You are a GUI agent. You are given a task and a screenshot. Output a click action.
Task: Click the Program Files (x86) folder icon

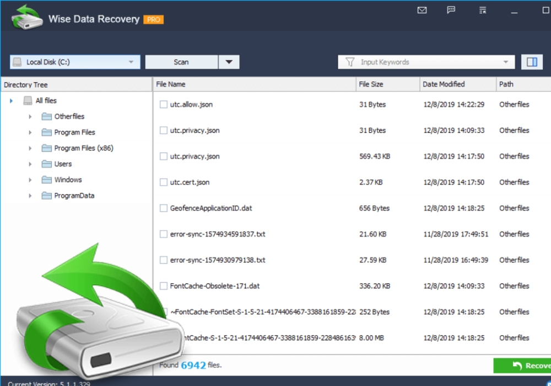(46, 148)
